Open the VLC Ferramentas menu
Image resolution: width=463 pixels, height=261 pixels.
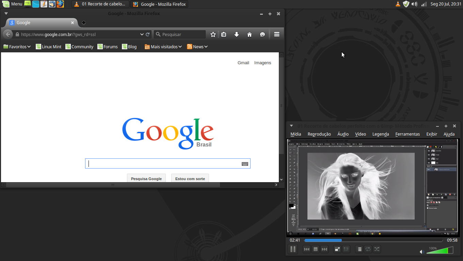408,134
